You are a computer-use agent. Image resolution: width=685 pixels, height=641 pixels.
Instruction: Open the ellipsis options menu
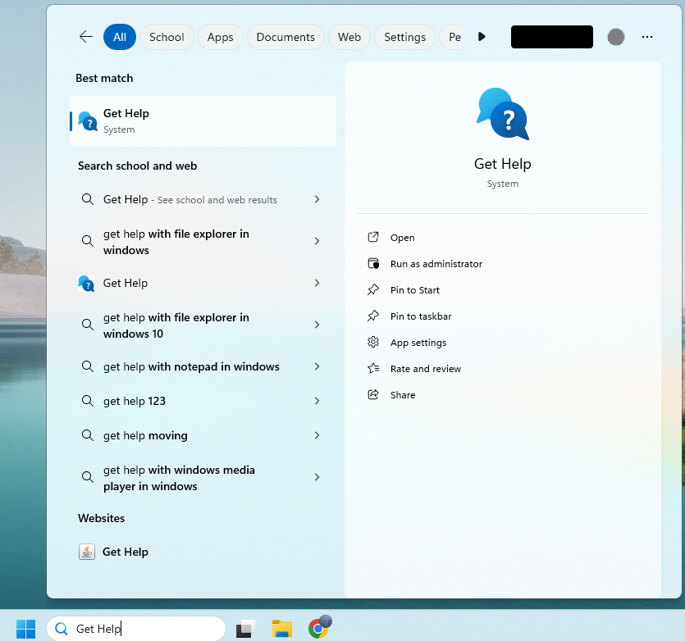[x=647, y=36]
